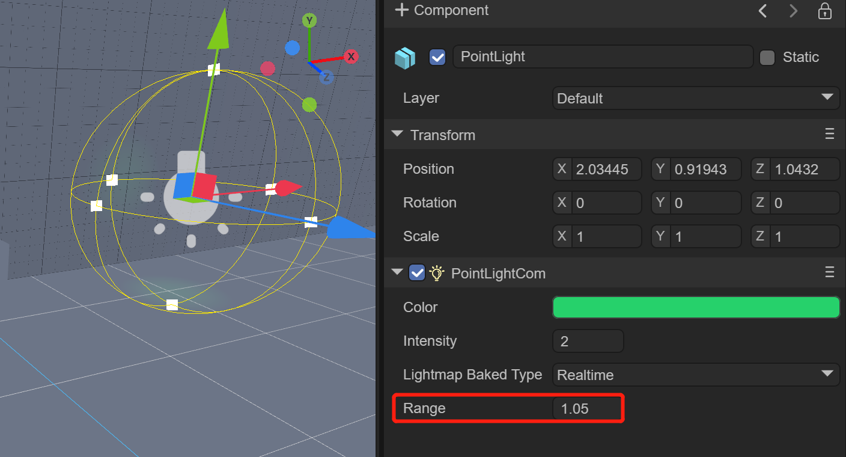Image resolution: width=846 pixels, height=457 pixels.
Task: Disable the PointLightCom component checkbox
Action: (x=416, y=273)
